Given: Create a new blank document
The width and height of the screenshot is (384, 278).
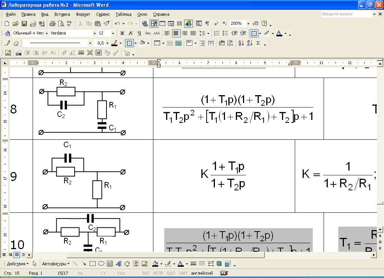Looking at the screenshot, I should pos(7,24).
